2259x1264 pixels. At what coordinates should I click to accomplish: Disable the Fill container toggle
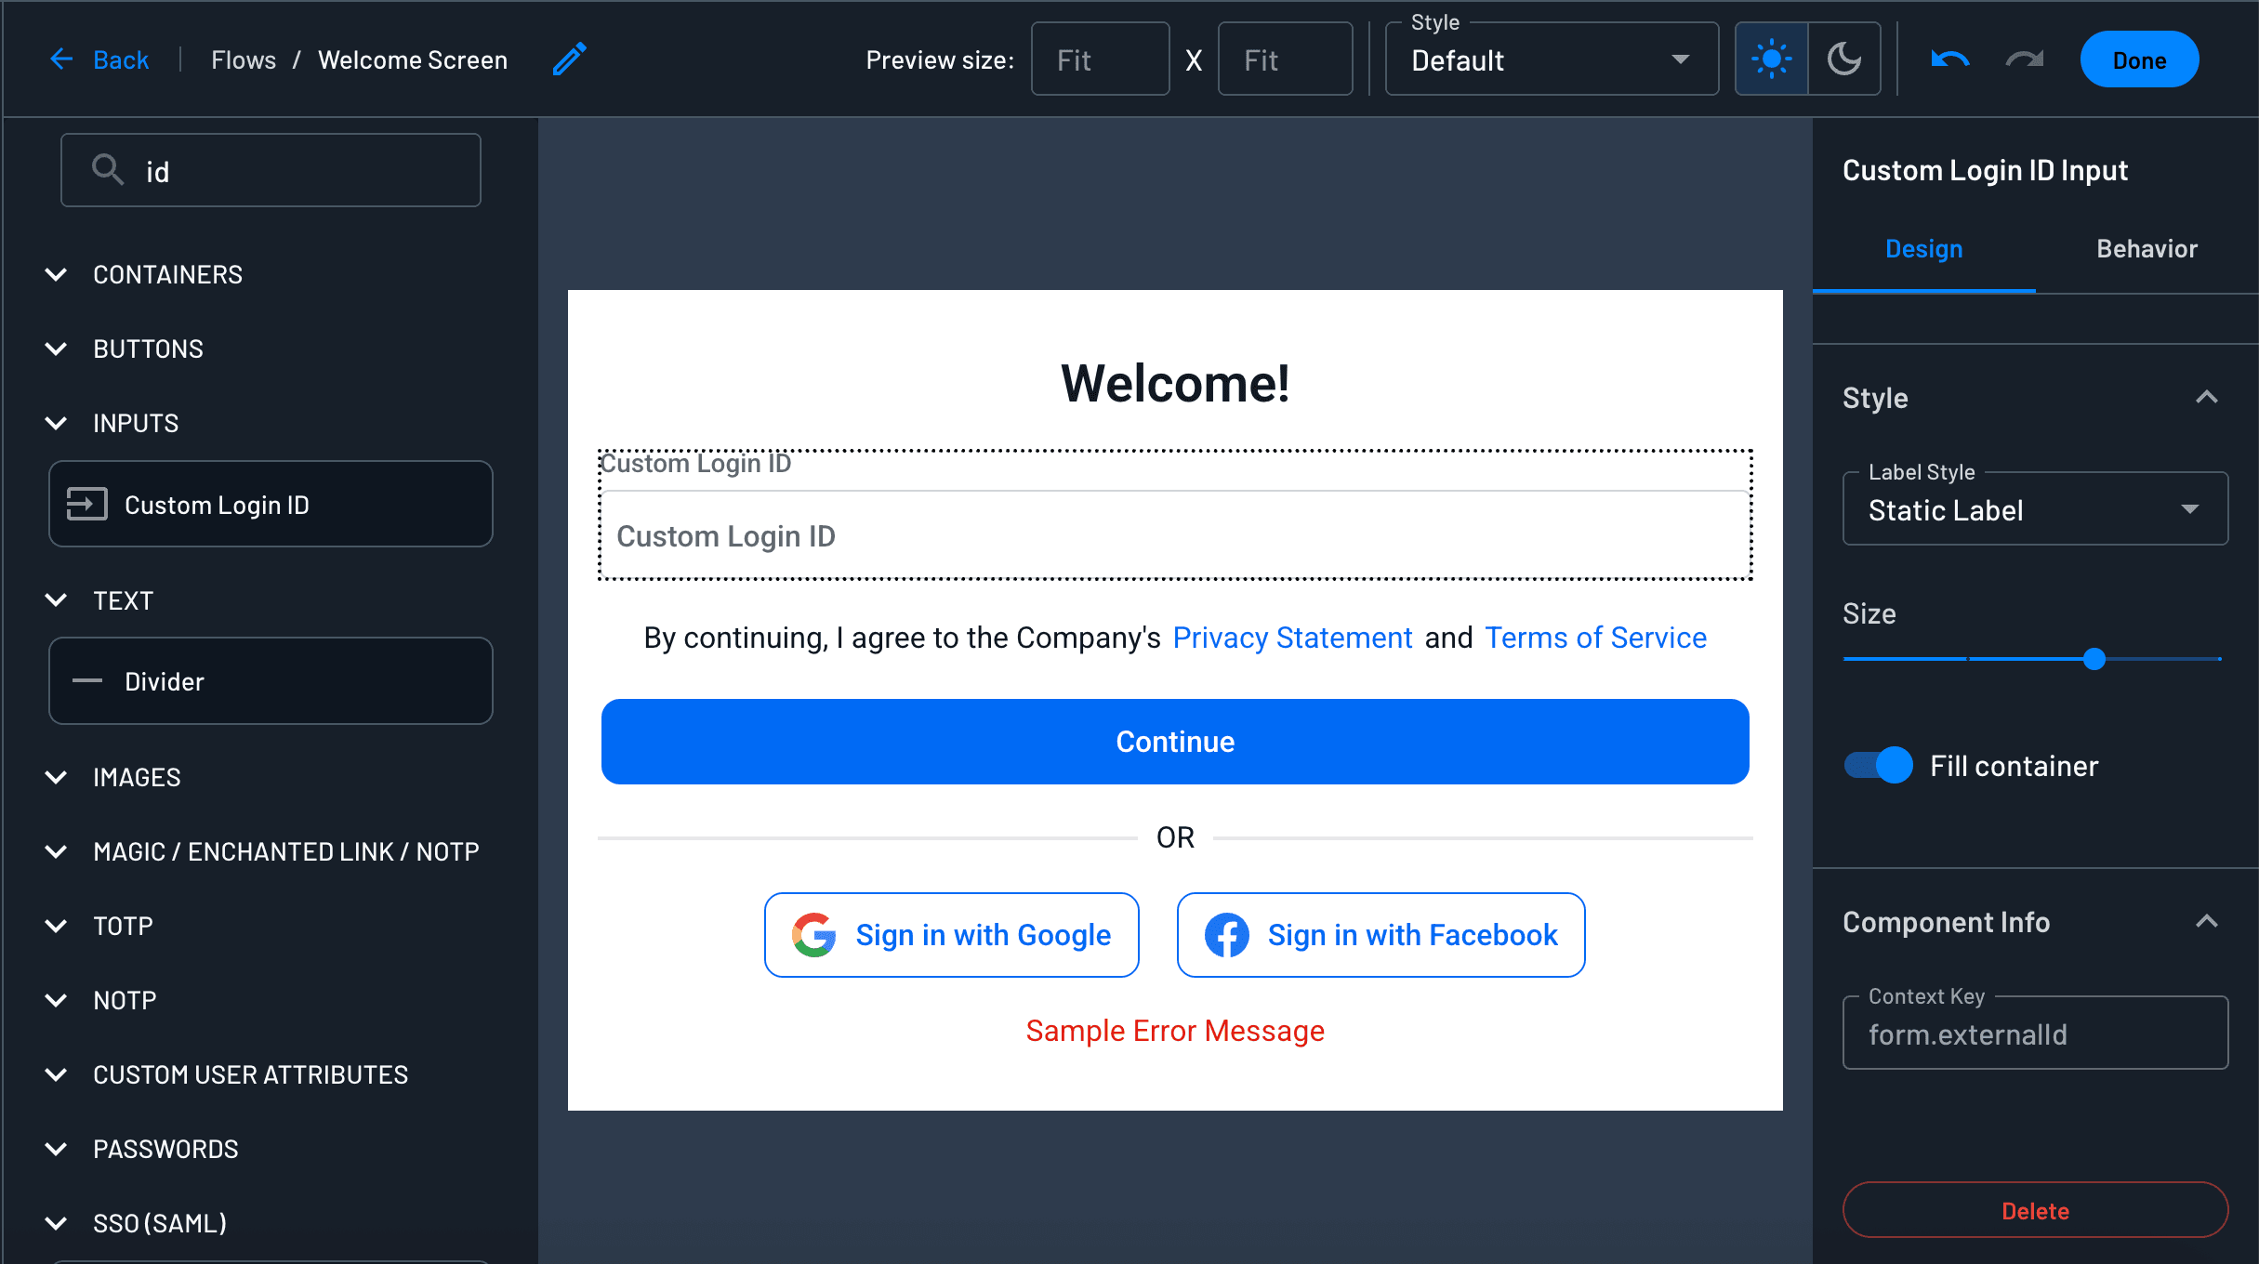coord(1877,766)
